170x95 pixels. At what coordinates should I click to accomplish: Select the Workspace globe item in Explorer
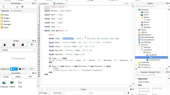point(143,10)
